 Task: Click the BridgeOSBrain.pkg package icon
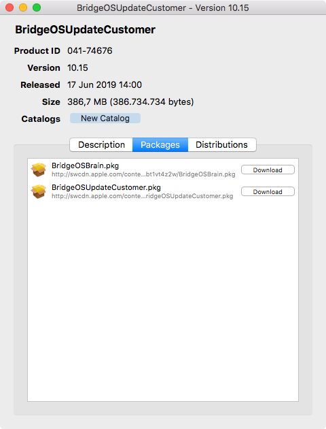click(x=39, y=170)
